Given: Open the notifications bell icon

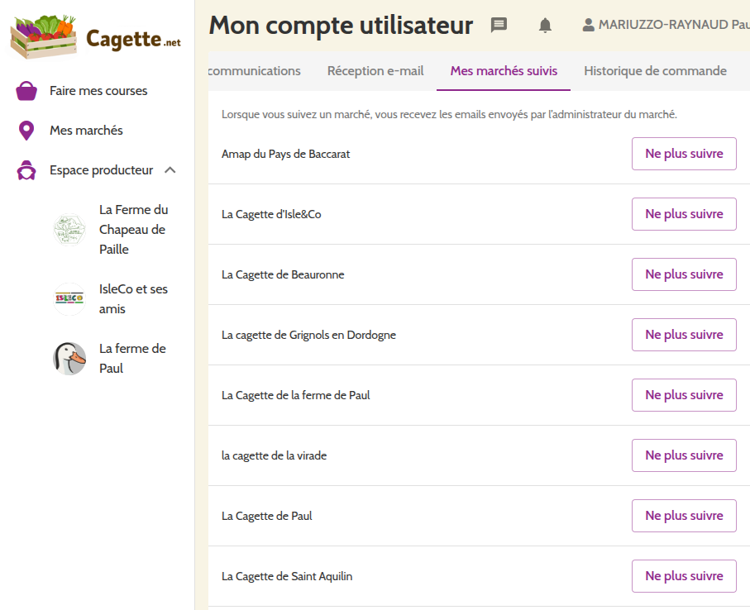Looking at the screenshot, I should point(545,26).
